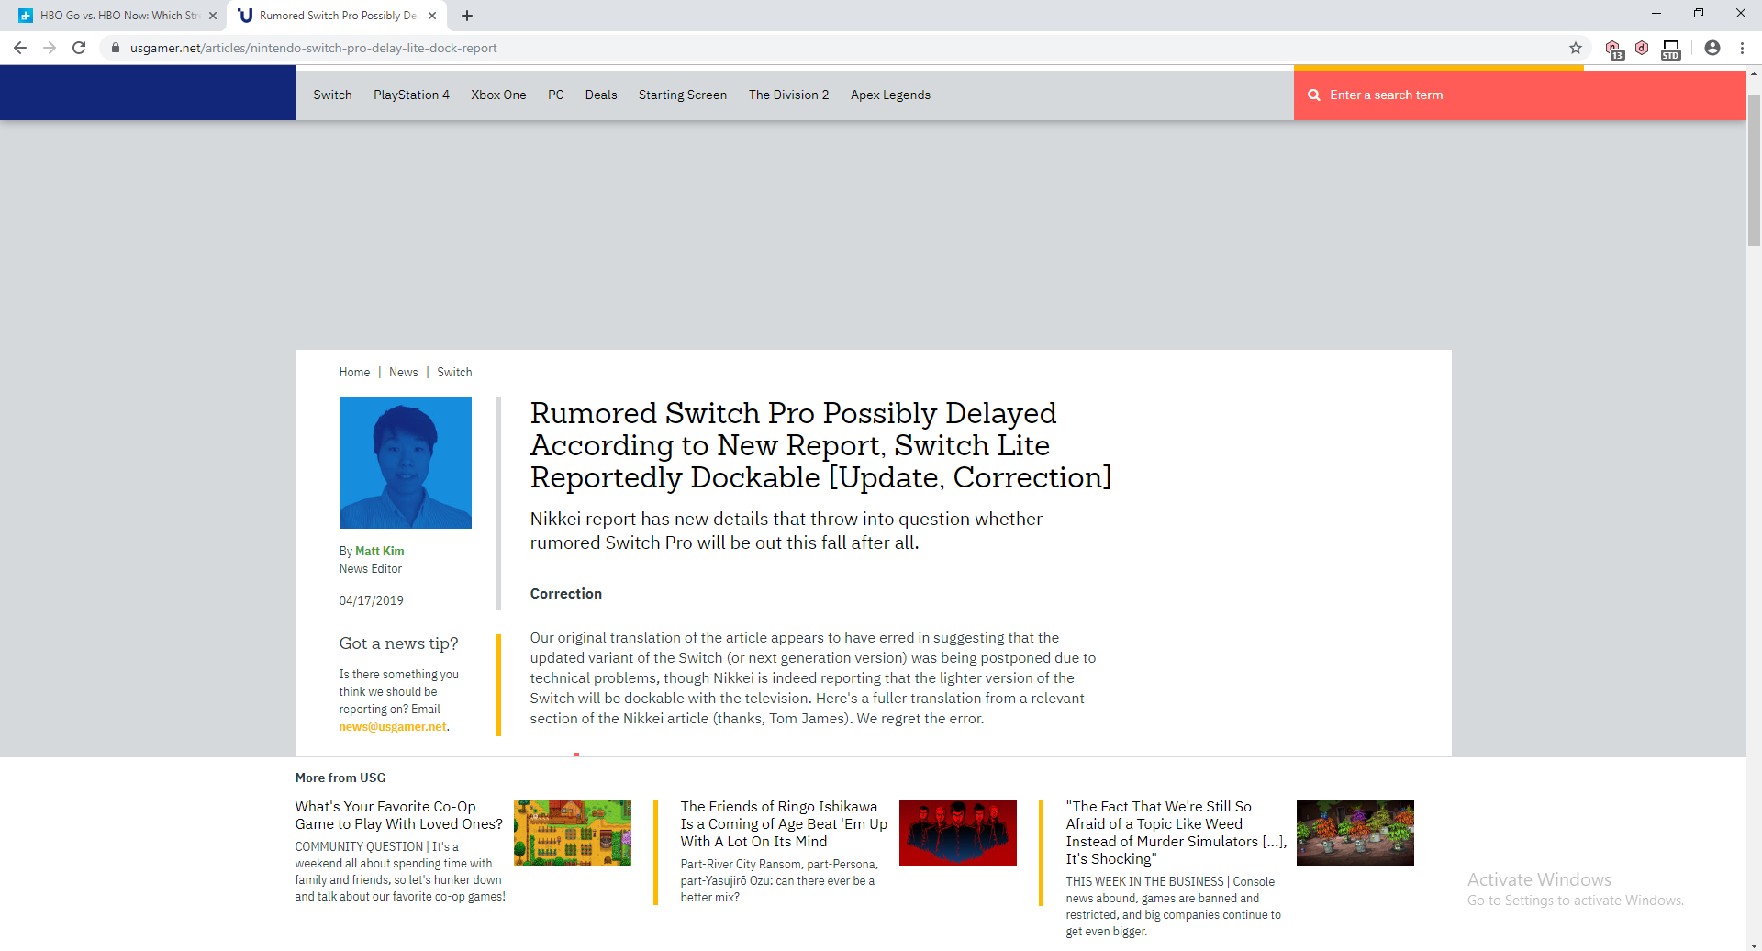Open the weed game thumbnail image
This screenshot has height=951, width=1762.
pos(1355,833)
